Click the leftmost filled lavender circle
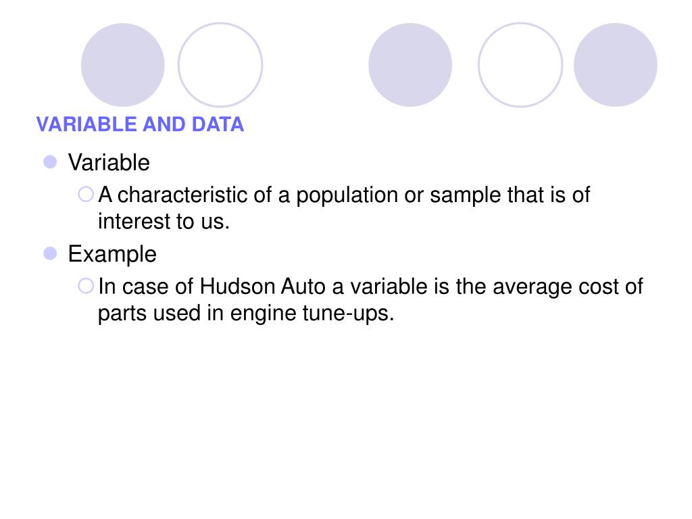 click(123, 65)
